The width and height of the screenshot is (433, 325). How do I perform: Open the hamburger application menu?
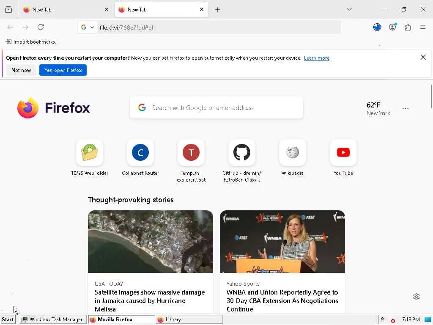tap(423, 27)
